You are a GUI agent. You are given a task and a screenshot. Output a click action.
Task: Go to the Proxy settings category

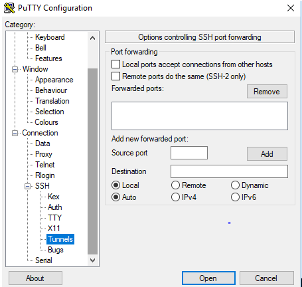(x=44, y=154)
